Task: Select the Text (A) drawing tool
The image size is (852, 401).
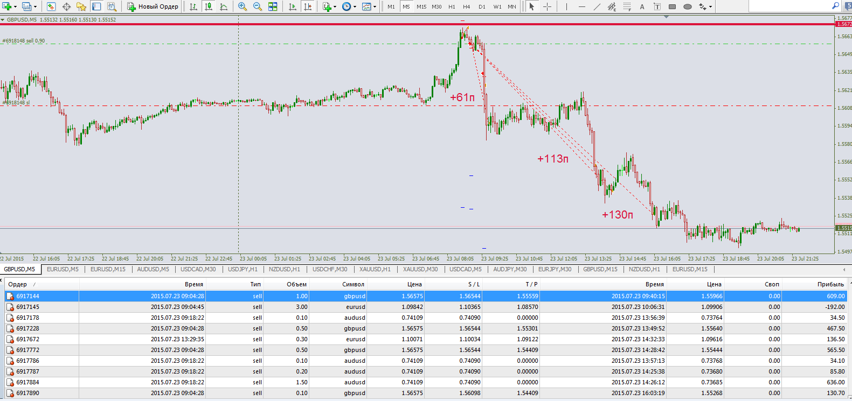Action: 642,6
